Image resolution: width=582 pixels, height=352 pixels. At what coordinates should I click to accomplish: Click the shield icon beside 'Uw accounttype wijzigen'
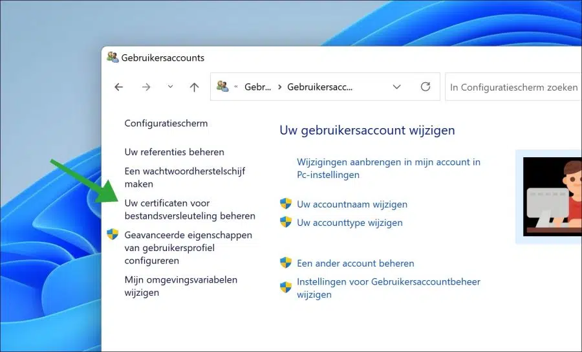[285, 222]
